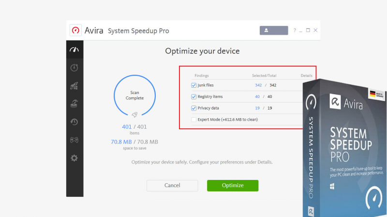Click the 'Junk files' label

pyautogui.click(x=205, y=85)
